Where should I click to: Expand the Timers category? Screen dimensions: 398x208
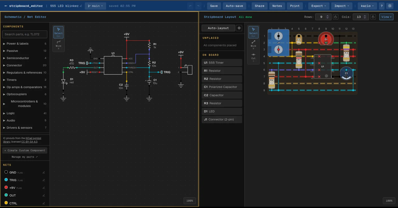(25, 80)
